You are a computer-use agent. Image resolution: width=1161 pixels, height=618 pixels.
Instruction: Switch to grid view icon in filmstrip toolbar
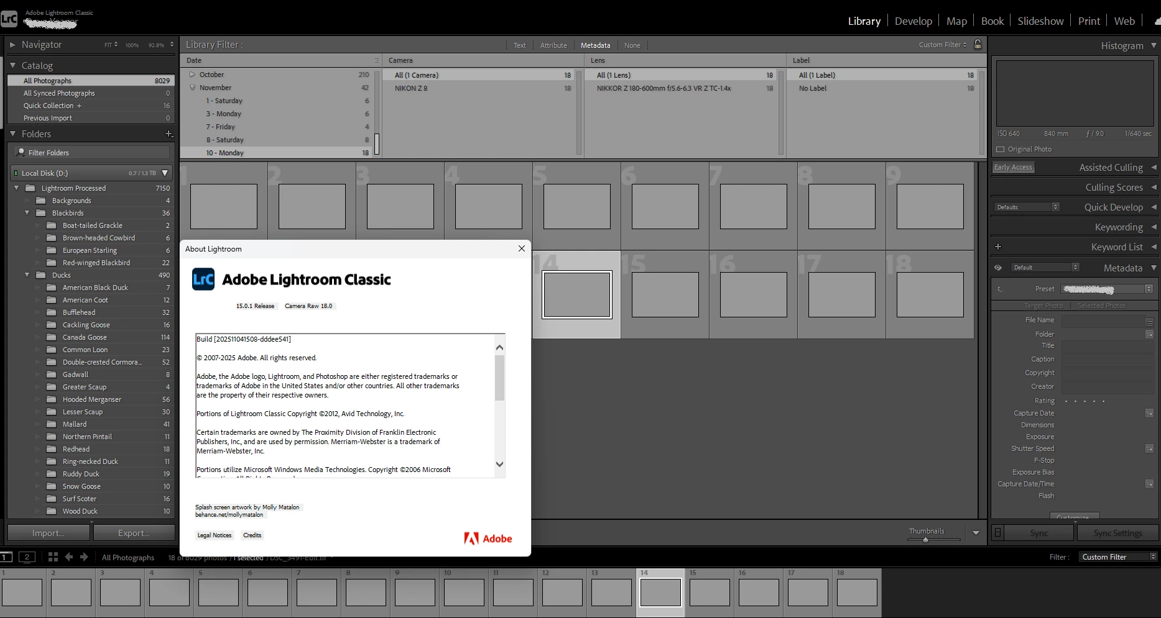tap(53, 557)
